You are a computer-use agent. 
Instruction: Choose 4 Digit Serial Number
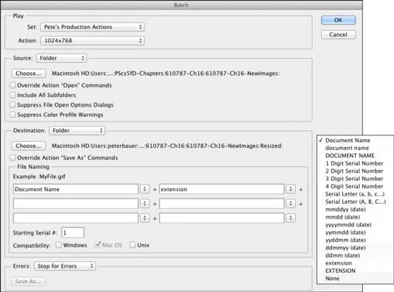(x=355, y=186)
